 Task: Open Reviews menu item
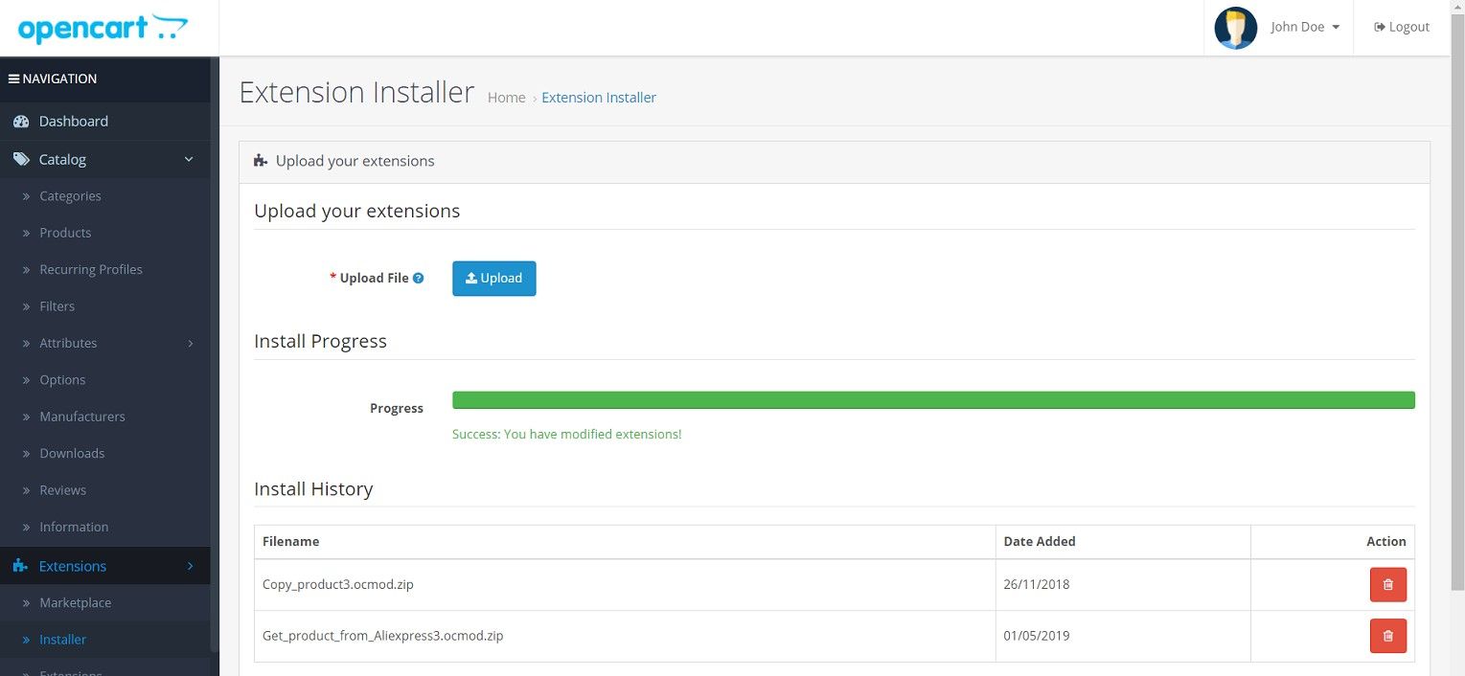(105, 490)
